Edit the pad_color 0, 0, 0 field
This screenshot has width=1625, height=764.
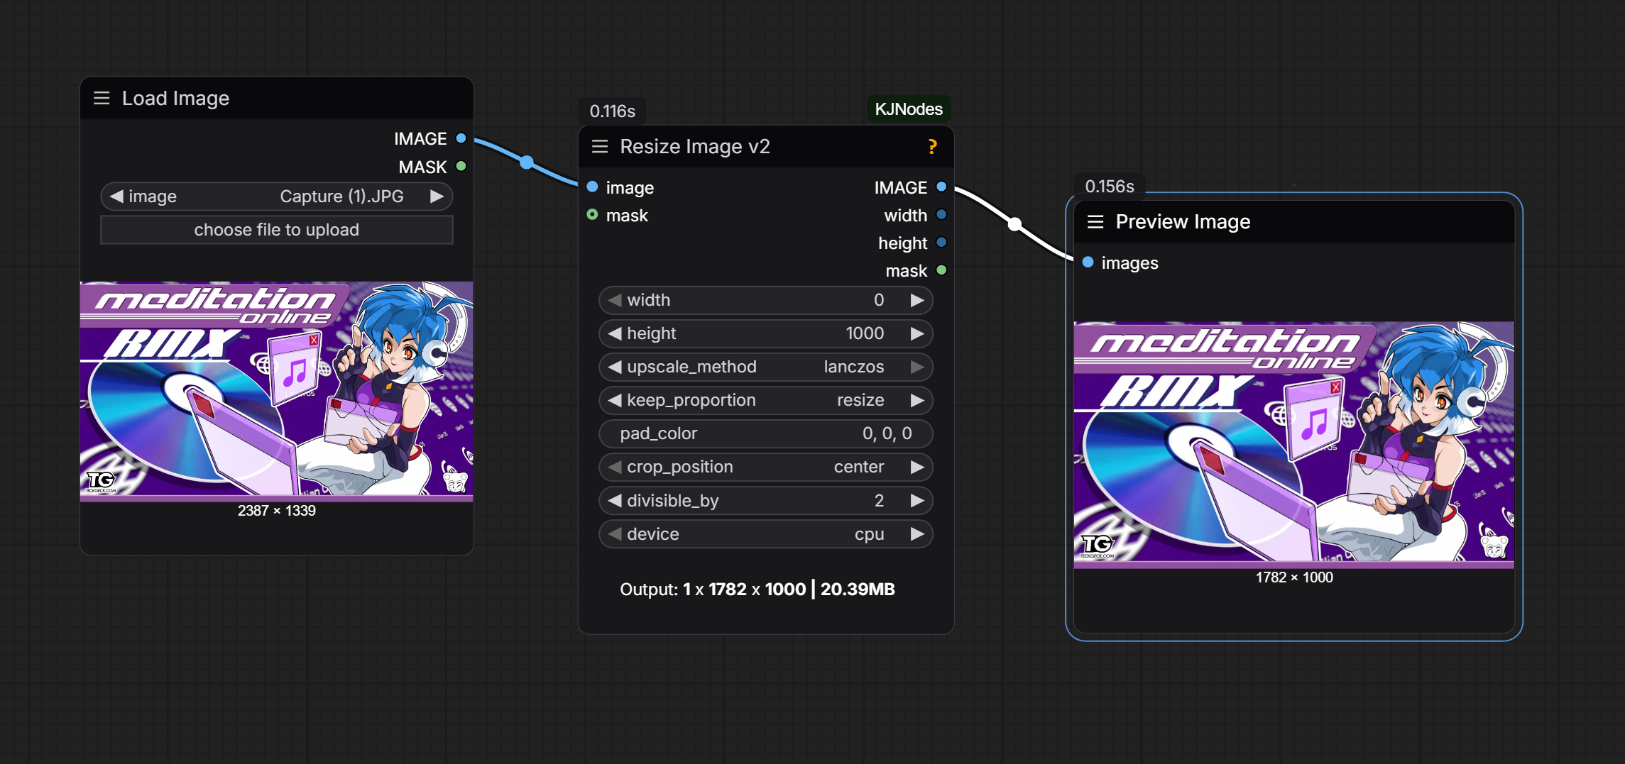click(766, 433)
